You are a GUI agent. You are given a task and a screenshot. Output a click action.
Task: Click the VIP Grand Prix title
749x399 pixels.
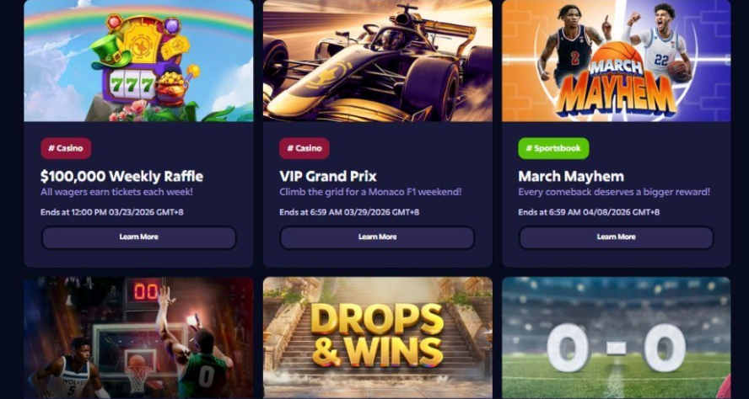[328, 177]
